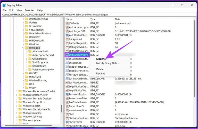Choose Rename from the context menu

(101, 74)
